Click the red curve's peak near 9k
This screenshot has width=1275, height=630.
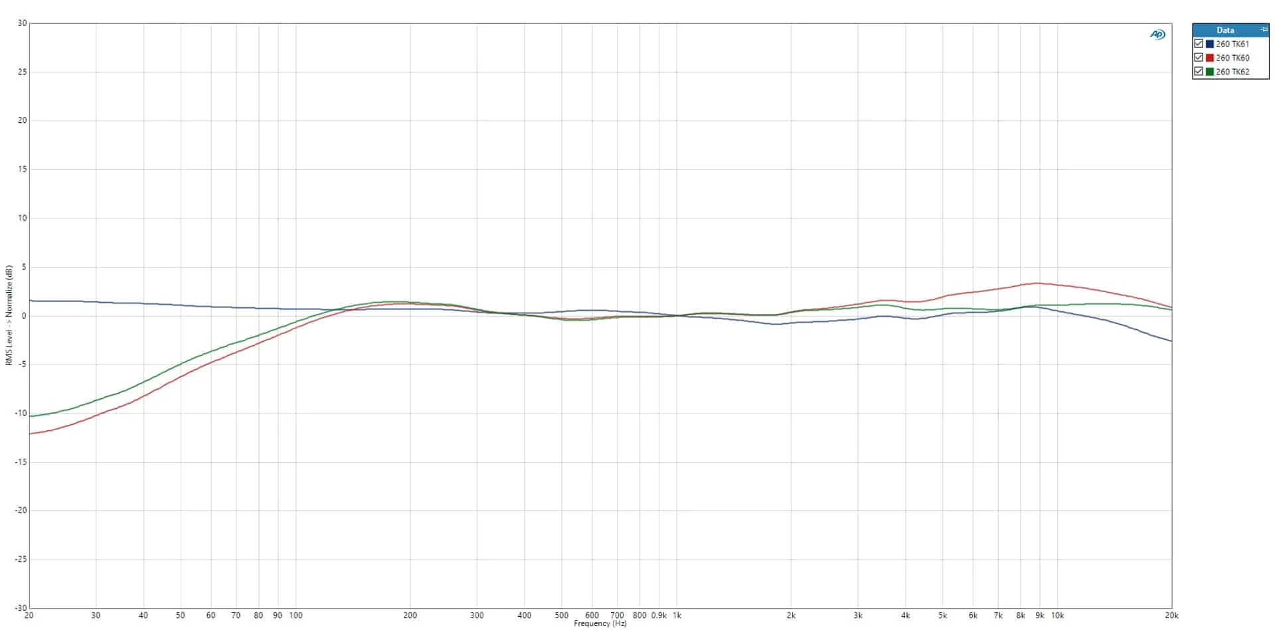(x=1037, y=283)
